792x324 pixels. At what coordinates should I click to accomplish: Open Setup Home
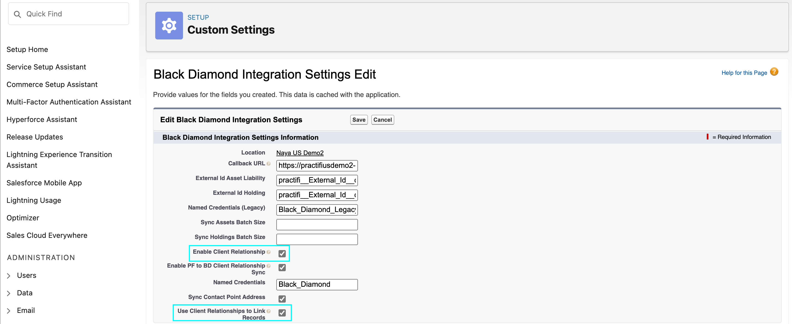(27, 49)
